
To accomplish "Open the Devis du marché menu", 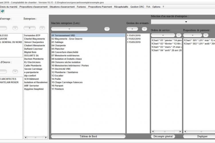I will (9, 7).
